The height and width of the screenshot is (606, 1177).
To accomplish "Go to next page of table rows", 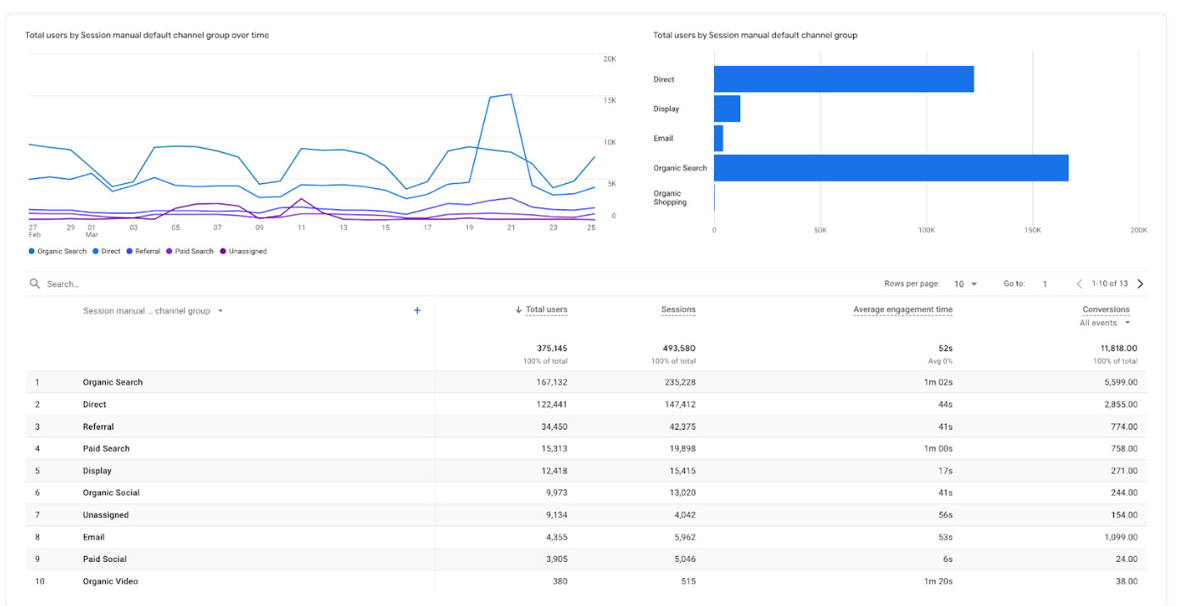I will tap(1140, 284).
